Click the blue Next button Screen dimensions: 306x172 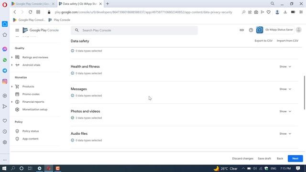295,159
